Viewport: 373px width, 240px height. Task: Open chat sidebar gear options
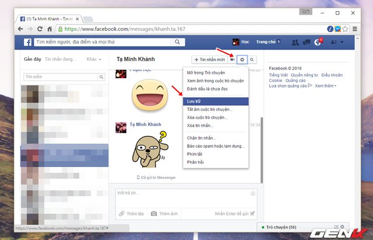pos(342,227)
